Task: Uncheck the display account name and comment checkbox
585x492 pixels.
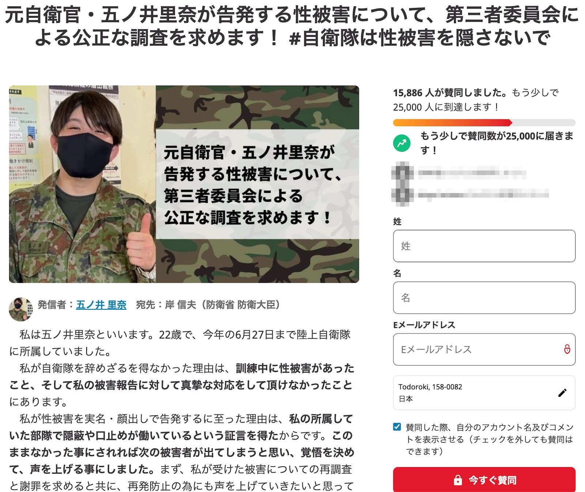Action: coord(397,427)
